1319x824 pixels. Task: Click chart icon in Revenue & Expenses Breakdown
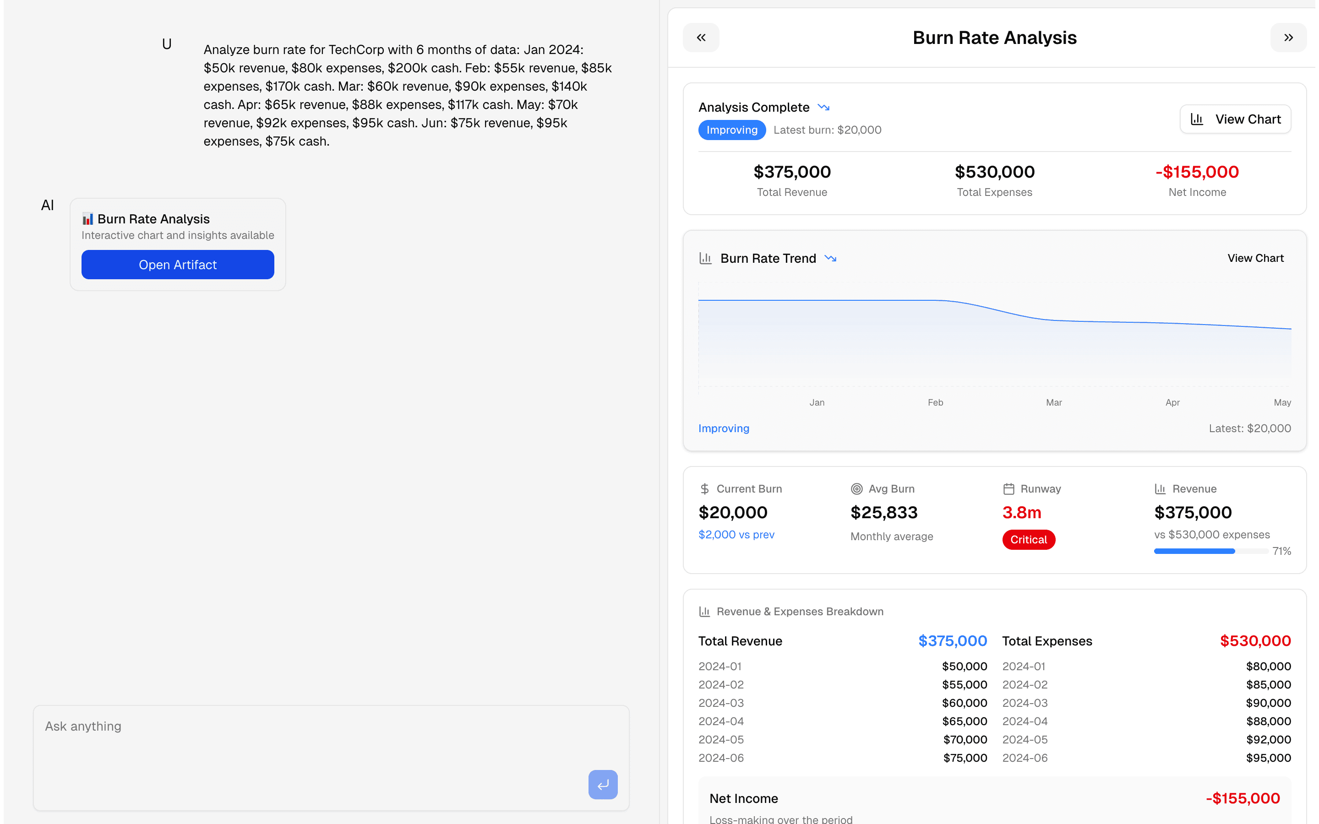tap(704, 612)
